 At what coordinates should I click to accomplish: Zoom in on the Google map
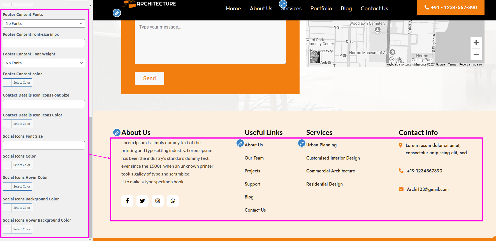coord(476,43)
